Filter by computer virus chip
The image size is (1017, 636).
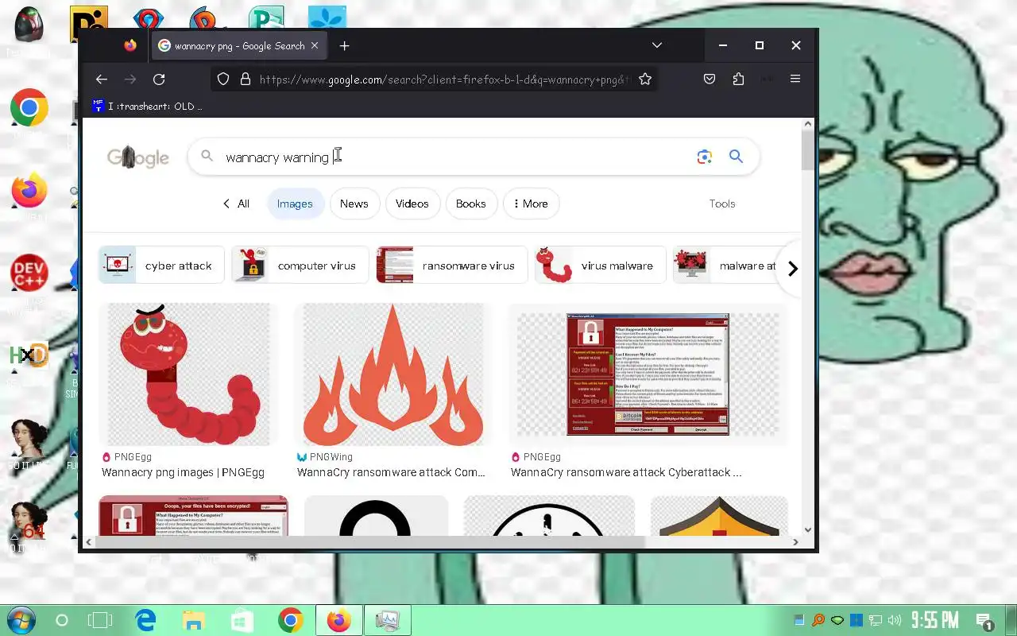click(x=300, y=266)
